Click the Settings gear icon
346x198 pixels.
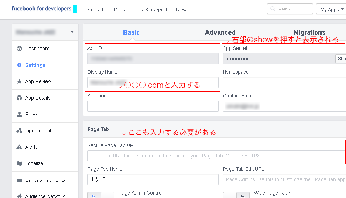pos(20,65)
